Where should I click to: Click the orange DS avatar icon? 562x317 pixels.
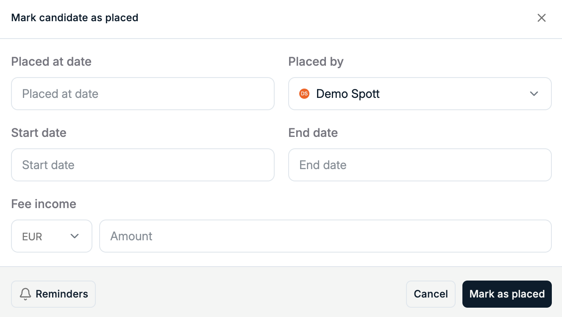tap(304, 94)
